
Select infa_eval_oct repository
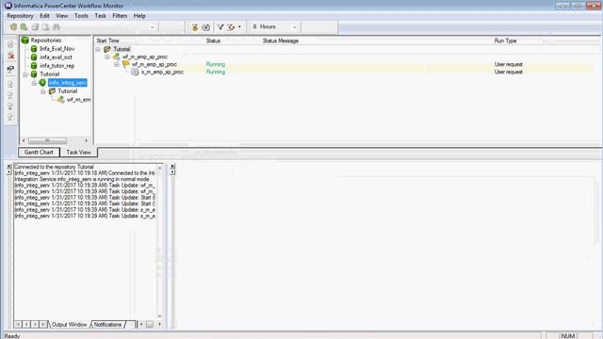point(56,57)
